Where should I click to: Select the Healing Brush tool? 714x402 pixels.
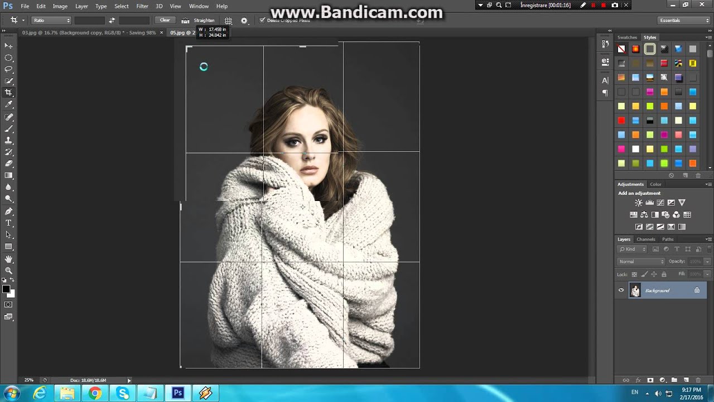pos(8,117)
